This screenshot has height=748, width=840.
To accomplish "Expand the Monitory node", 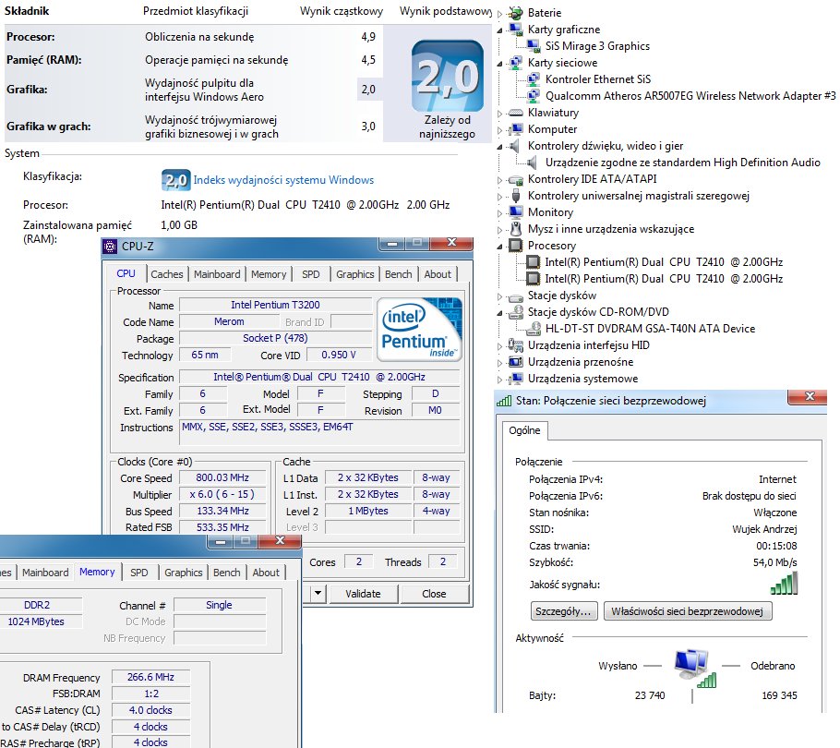I will [499, 212].
